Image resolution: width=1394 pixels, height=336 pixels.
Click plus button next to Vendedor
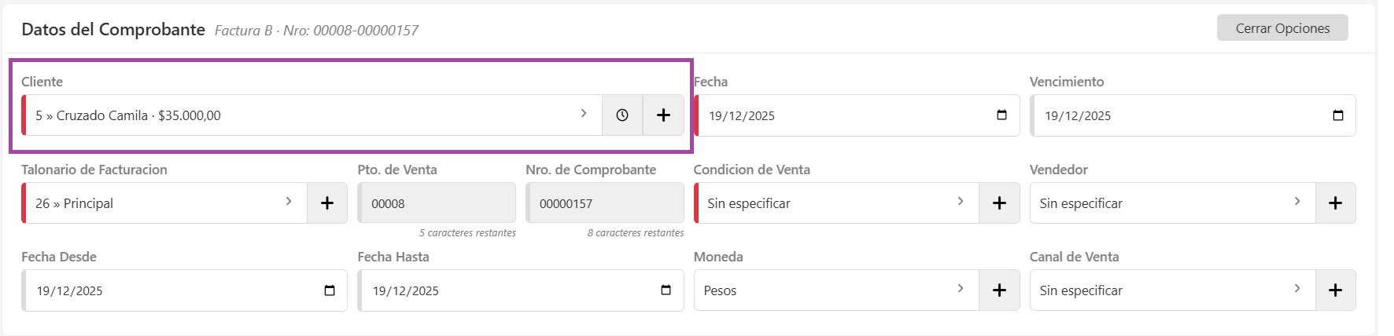[1335, 203]
